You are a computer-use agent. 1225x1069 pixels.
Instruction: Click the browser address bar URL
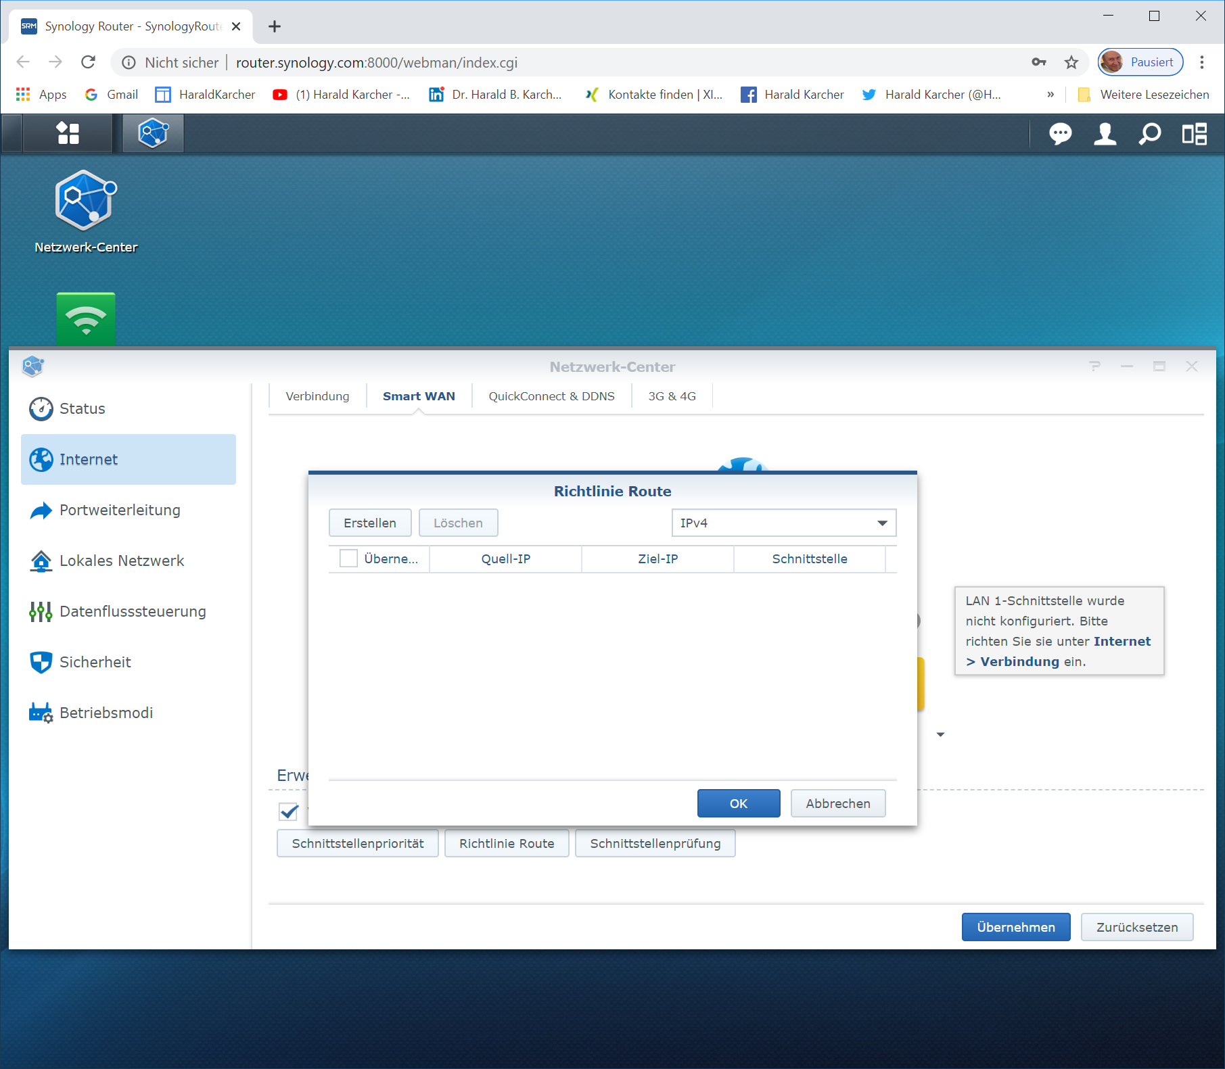click(x=376, y=63)
